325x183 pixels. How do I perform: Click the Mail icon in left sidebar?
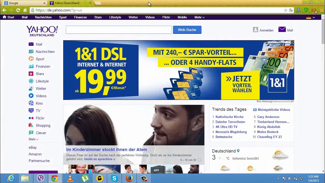tap(31, 44)
